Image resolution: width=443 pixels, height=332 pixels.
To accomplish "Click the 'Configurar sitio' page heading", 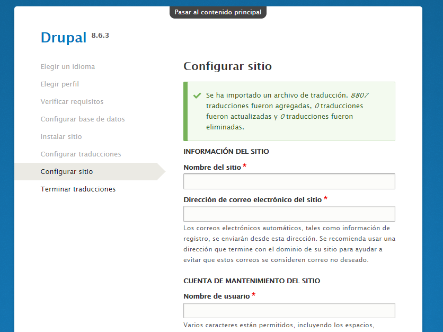I will [x=228, y=66].
